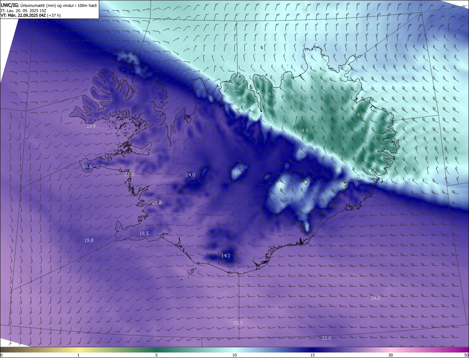Click the 4.7 value label
The image size is (469, 358).
click(x=272, y=94)
